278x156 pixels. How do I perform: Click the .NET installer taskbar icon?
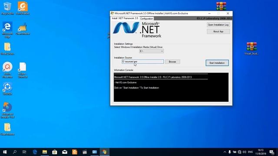(x=104, y=152)
